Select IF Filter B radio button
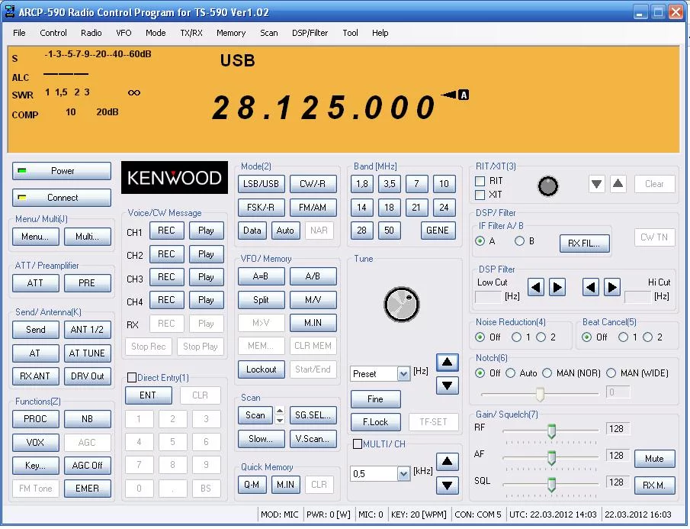 tap(519, 241)
